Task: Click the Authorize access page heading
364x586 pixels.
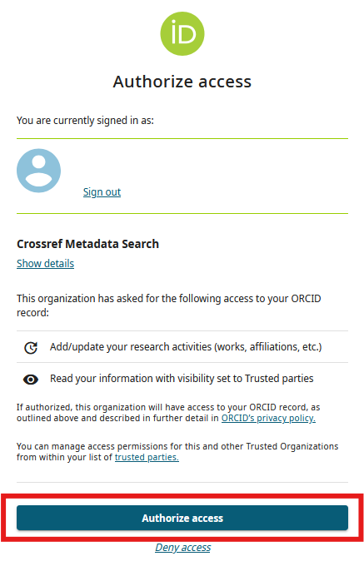Action: 182,82
